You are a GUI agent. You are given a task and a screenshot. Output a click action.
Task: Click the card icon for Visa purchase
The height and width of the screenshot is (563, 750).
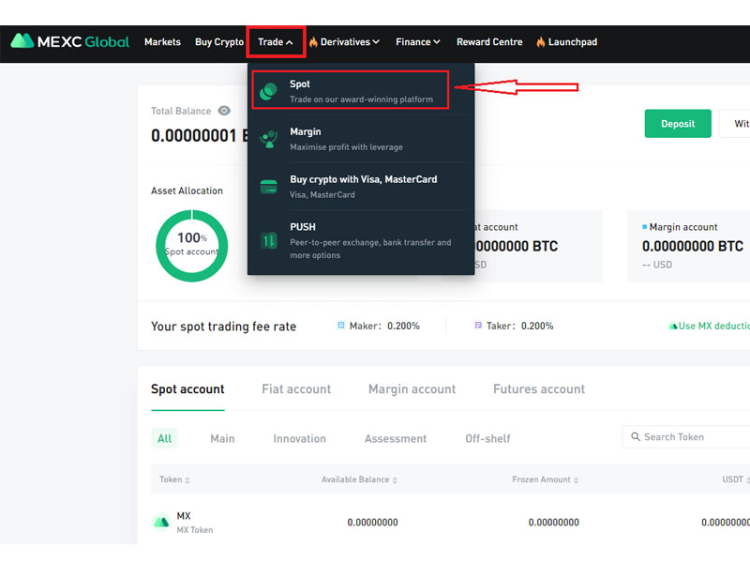[x=268, y=186]
